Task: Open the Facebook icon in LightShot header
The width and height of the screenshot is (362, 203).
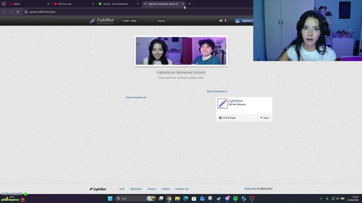Action: pyautogui.click(x=225, y=21)
